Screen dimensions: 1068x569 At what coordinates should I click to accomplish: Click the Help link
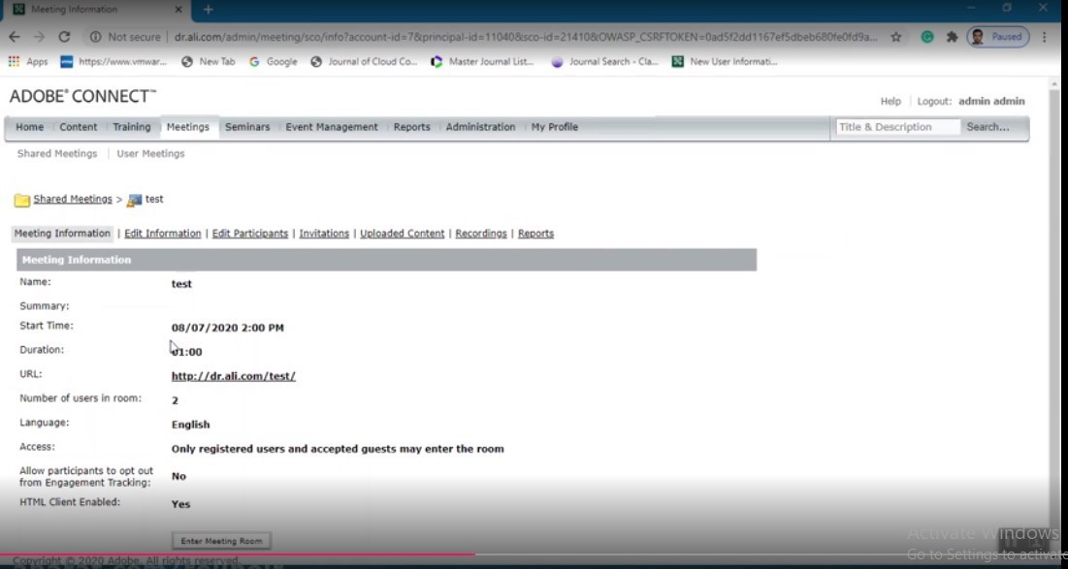890,102
